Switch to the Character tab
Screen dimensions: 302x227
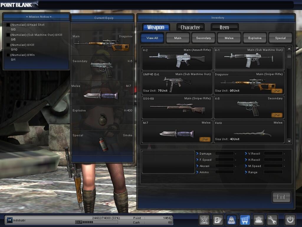(x=190, y=27)
